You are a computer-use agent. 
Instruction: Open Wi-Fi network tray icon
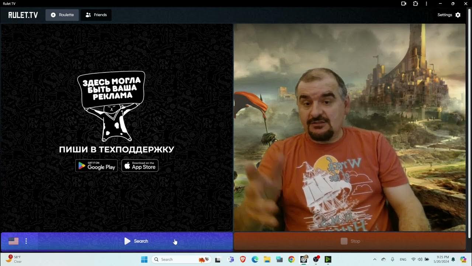coord(413,259)
